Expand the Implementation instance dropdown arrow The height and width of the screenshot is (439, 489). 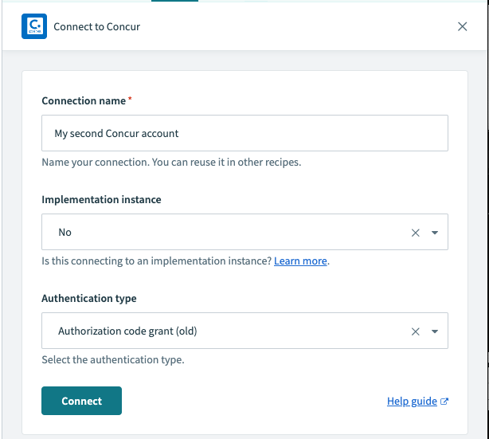pos(435,233)
